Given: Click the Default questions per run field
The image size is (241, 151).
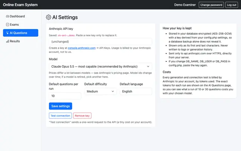Looking at the screenshot, I should [x=65, y=96].
